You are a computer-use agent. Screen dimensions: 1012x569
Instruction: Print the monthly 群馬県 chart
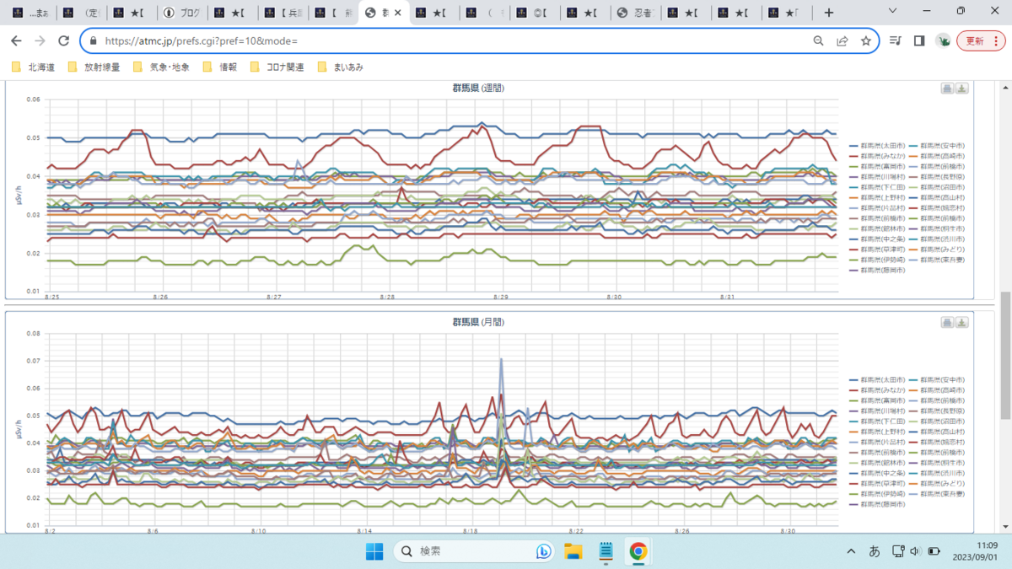[948, 323]
